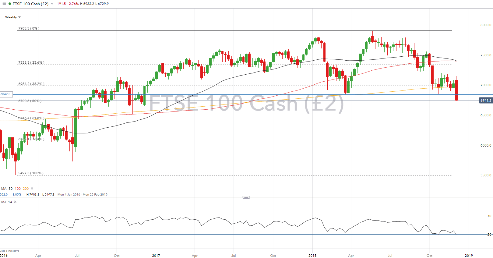This screenshot has height=258, width=493.
Task: Click the L 6729.9 low value
Action: tap(102, 4)
